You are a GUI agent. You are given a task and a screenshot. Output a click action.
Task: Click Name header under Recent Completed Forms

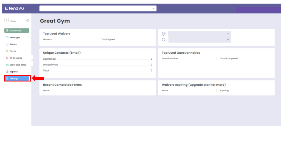tap(46, 90)
